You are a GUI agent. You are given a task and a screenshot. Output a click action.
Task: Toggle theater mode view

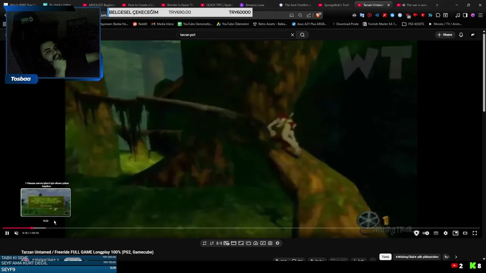465,233
